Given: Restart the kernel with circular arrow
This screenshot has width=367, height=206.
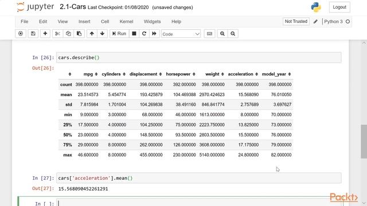Looking at the screenshot, I should click(144, 34).
